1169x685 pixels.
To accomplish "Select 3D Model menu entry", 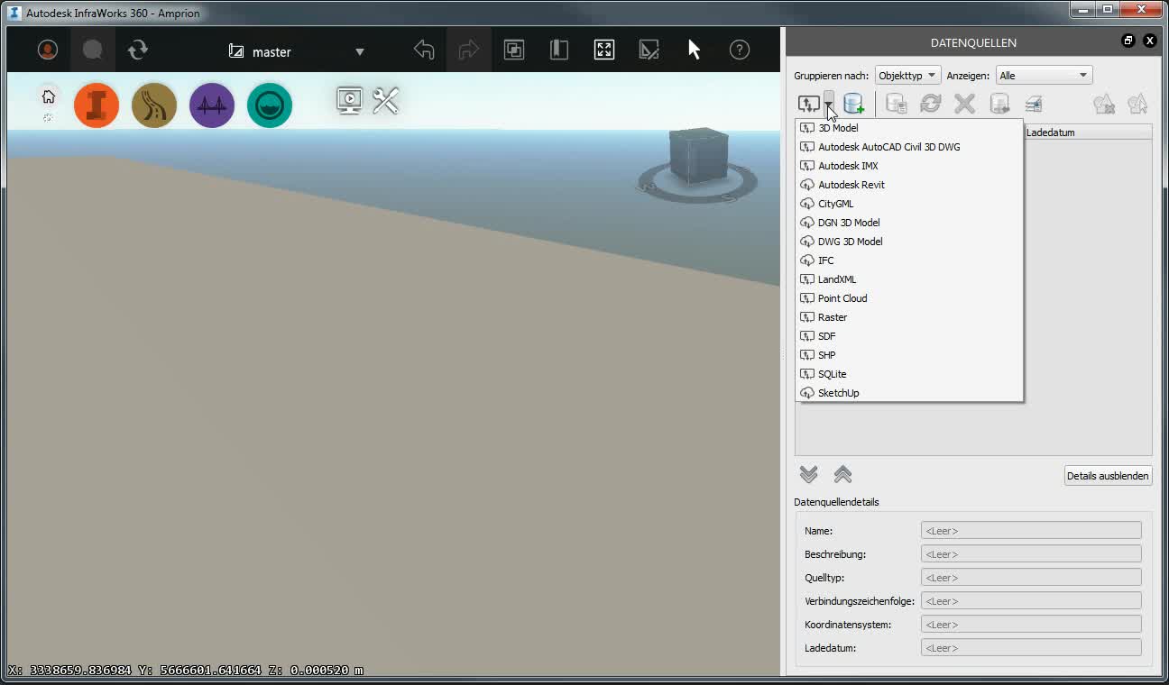I will click(x=909, y=128).
